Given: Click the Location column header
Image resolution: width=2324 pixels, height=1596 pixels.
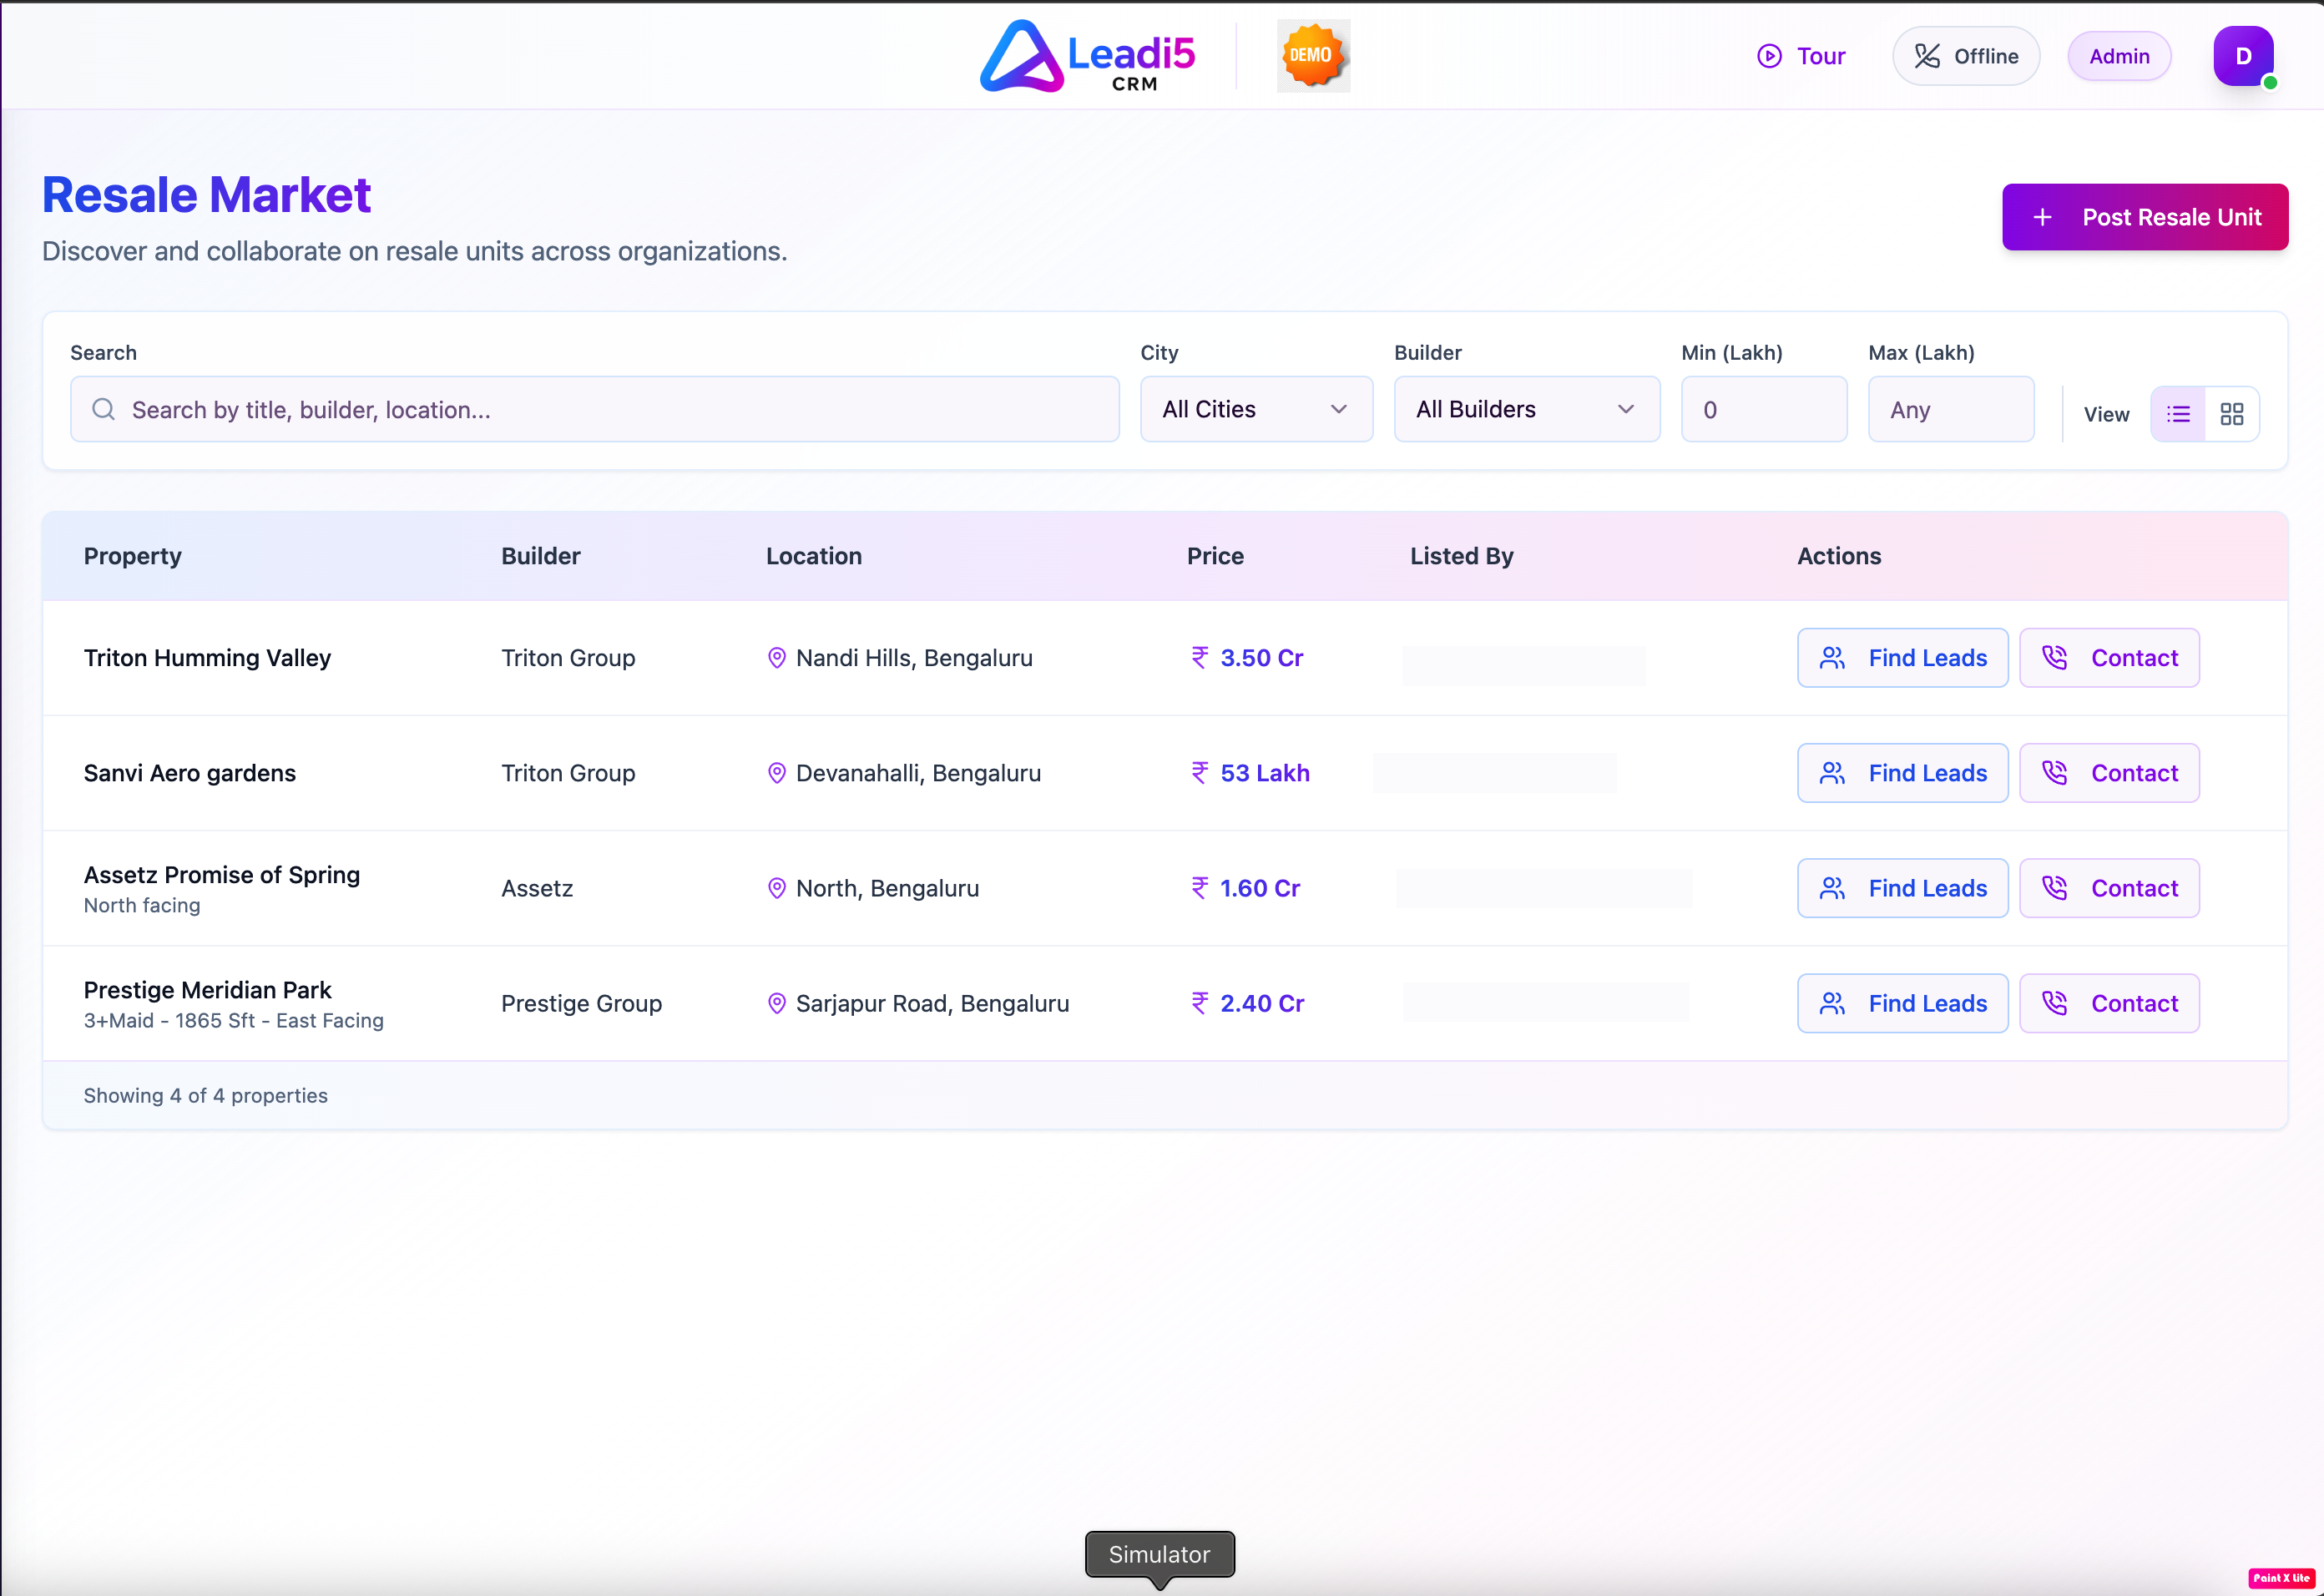Looking at the screenshot, I should [x=814, y=556].
